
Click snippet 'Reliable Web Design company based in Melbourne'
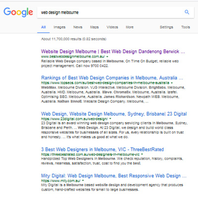tap(110, 63)
